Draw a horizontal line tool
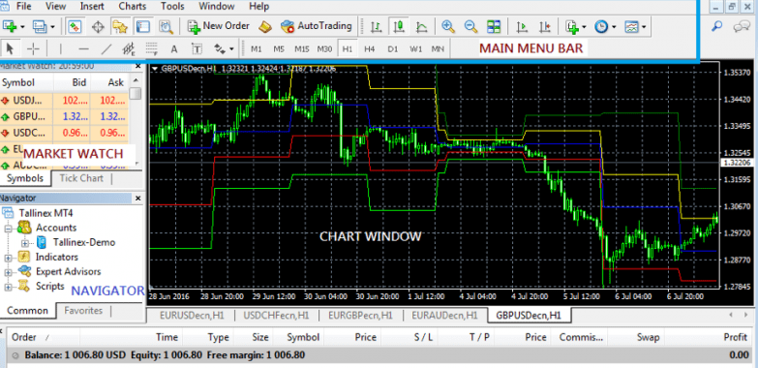Screen dimensions: 758x368 tap(83, 48)
